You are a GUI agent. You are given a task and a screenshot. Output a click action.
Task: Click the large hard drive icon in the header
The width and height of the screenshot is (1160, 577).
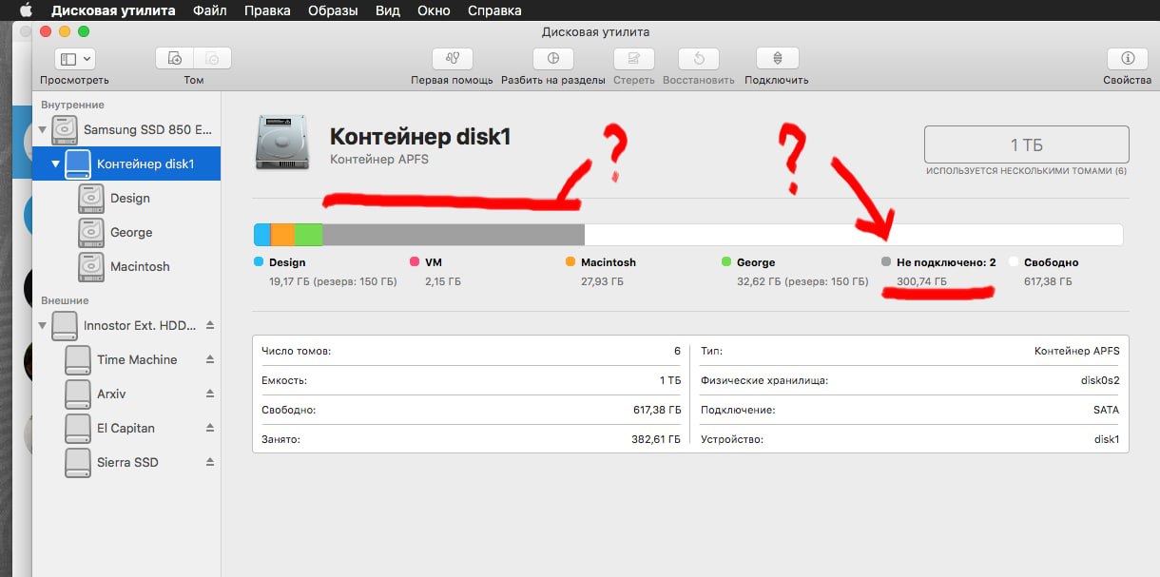coord(282,143)
